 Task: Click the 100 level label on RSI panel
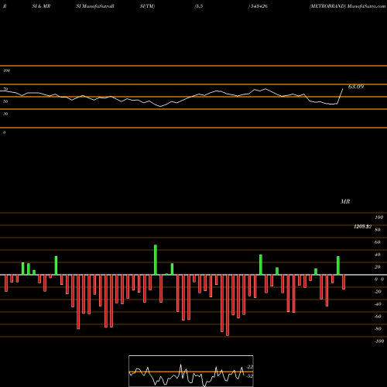6,70
